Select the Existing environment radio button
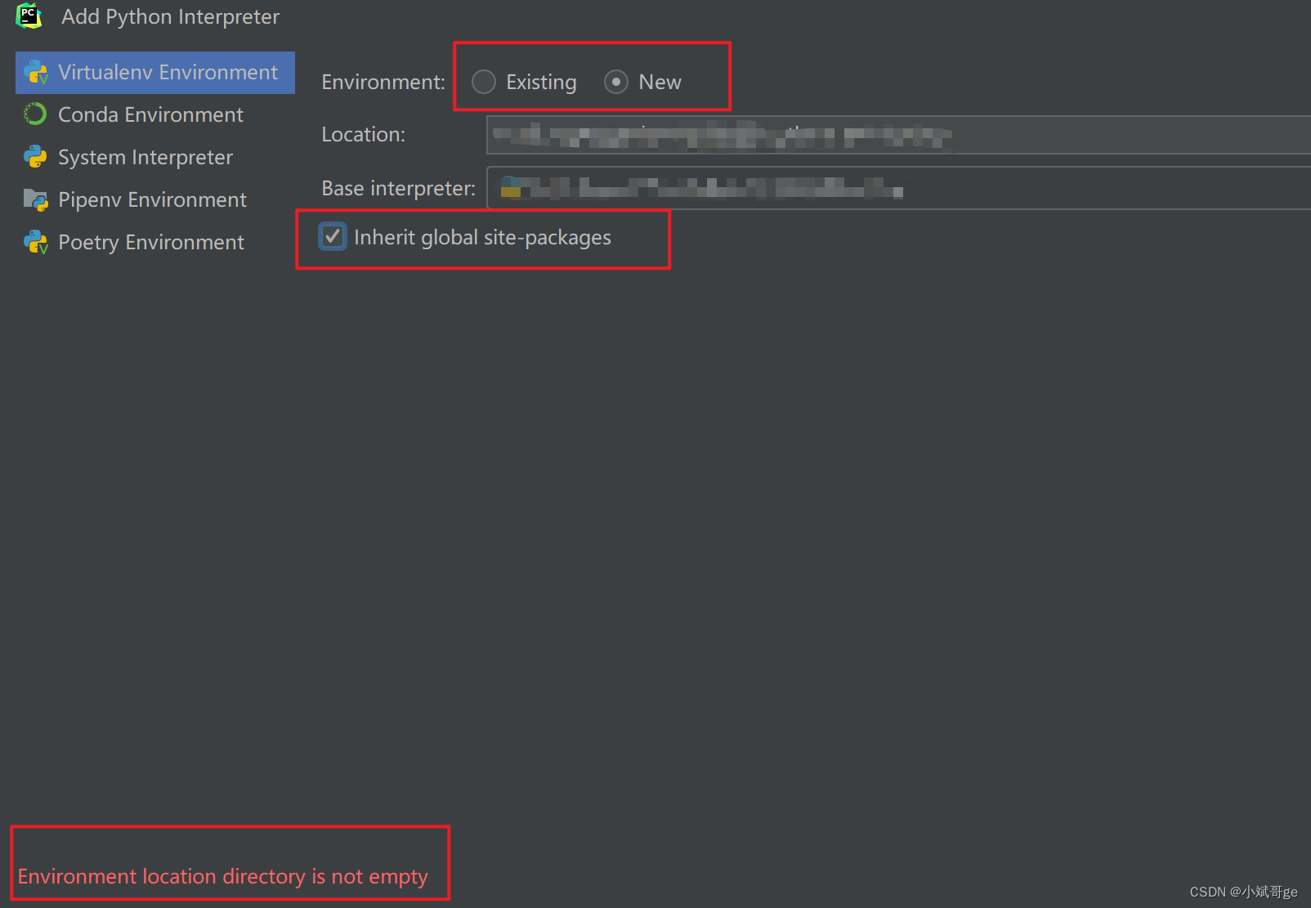Viewport: 1311px width, 908px height. [x=484, y=82]
